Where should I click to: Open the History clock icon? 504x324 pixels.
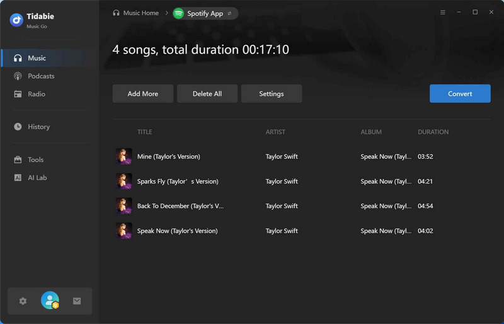click(18, 127)
